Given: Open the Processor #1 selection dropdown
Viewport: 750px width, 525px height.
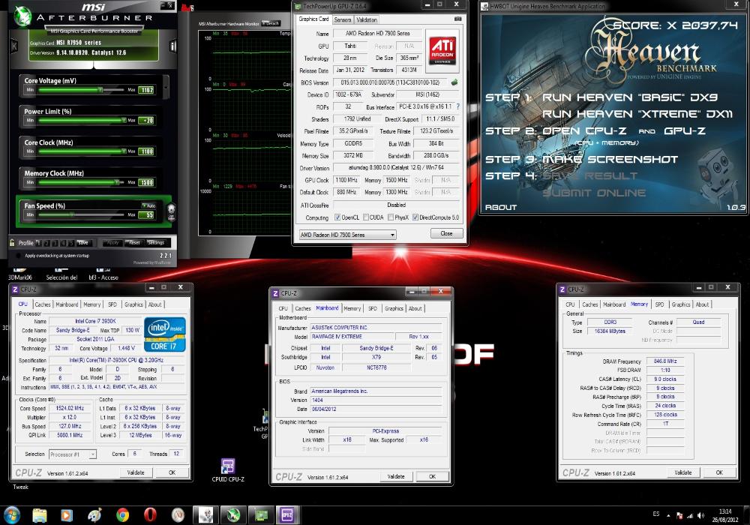Looking at the screenshot, I should 73,454.
